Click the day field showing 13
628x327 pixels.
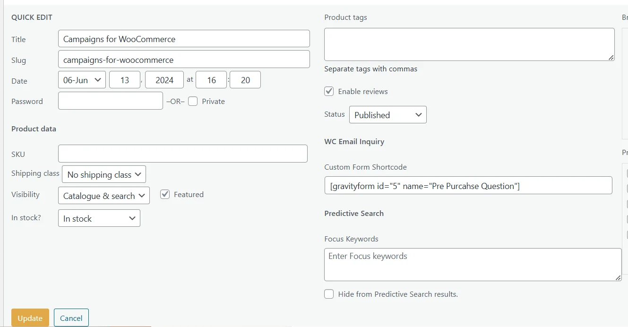125,80
